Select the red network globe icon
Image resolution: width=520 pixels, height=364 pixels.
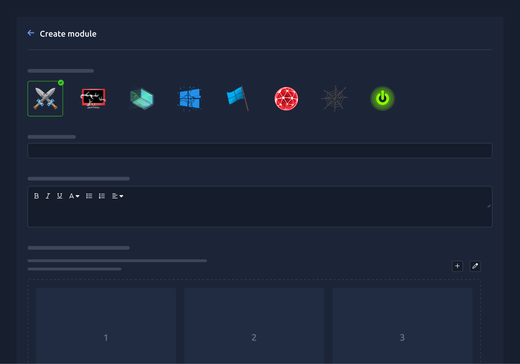286,99
